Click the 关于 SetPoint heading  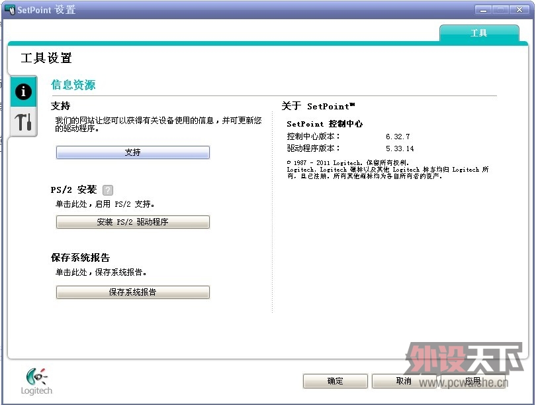pos(318,106)
